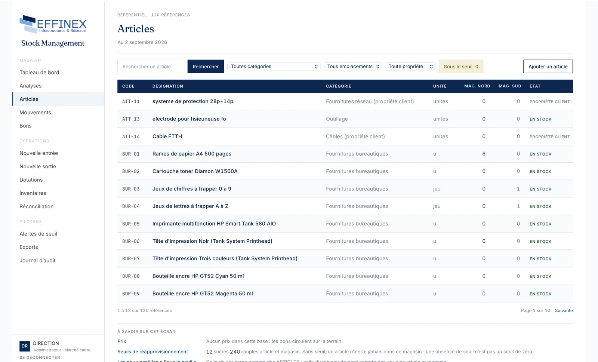
Task: Click Outillage category cell
Action: (337, 119)
